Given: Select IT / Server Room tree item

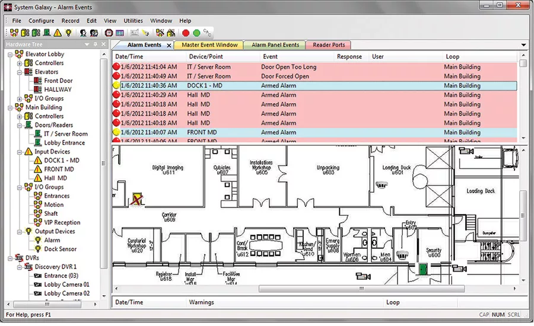Looking at the screenshot, I should (x=66, y=134).
